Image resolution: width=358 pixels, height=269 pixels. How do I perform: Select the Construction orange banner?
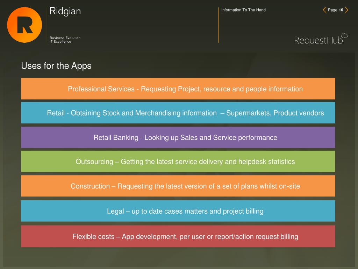point(178,186)
